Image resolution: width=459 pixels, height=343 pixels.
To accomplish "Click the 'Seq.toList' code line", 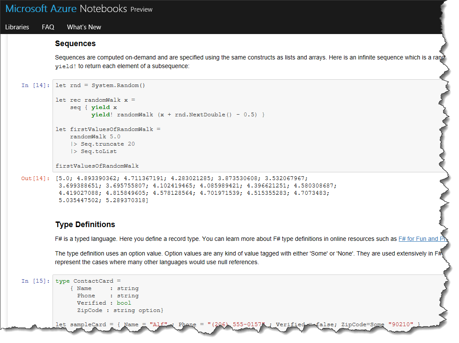I will click(93, 151).
